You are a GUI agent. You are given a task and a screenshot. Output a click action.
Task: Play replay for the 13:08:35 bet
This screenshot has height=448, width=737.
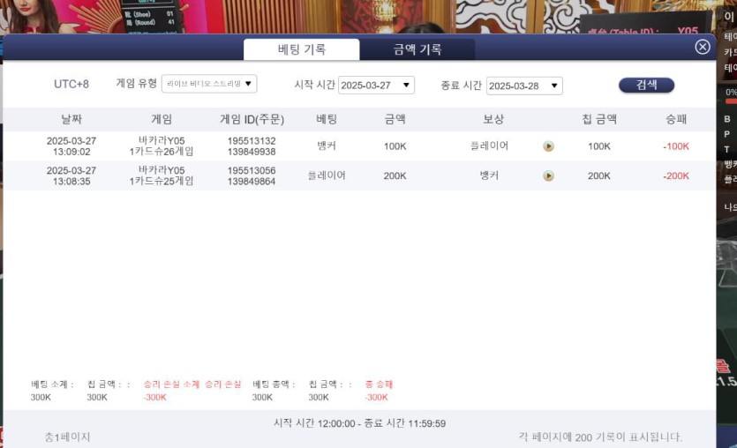548,175
